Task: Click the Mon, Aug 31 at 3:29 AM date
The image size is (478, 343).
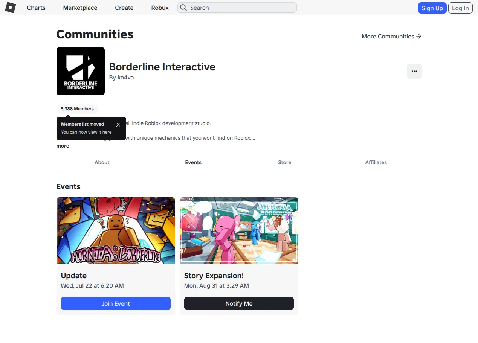Action: click(x=217, y=286)
